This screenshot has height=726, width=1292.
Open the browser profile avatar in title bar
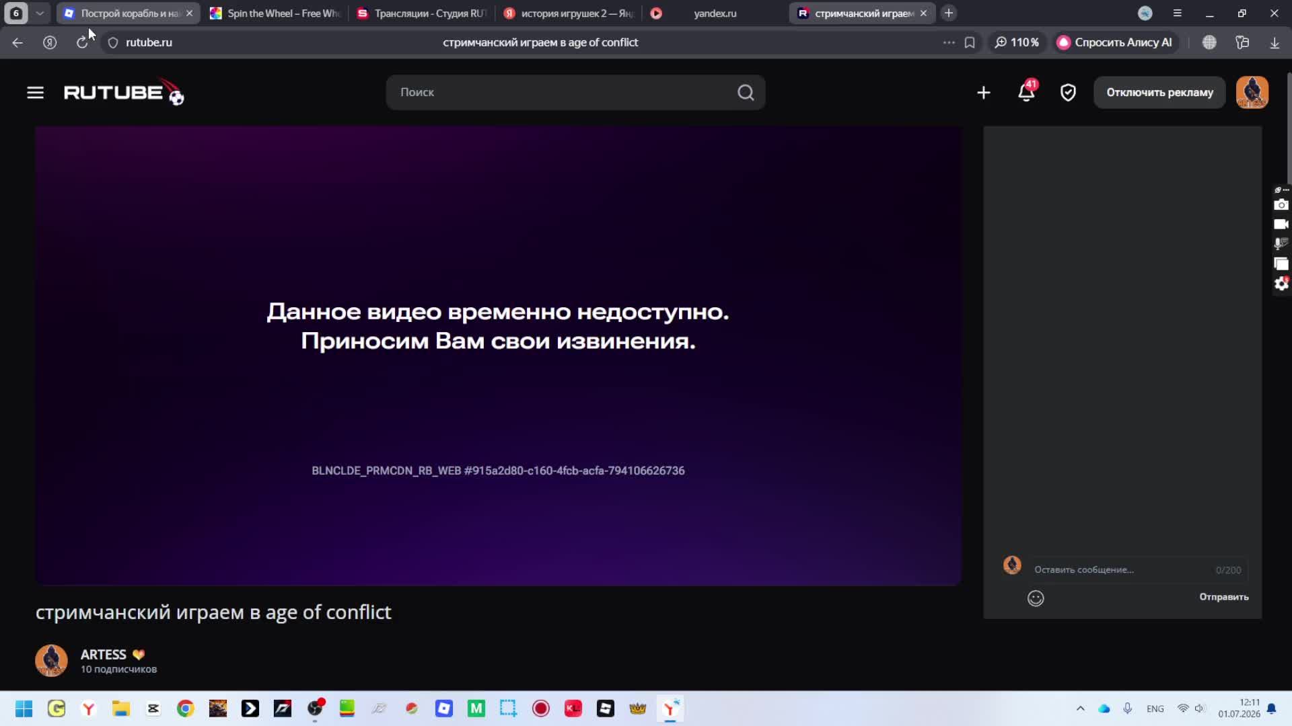(x=1145, y=13)
